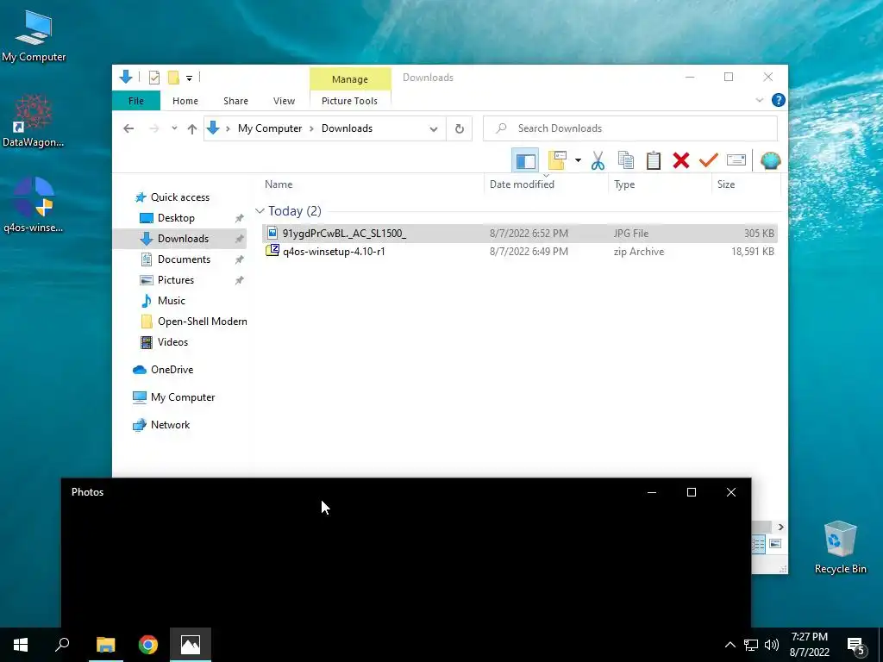Select q4os-winsetup-4.10-r1 zip archive
Screen dimensions: 883x662
pyautogui.click(x=519, y=252)
